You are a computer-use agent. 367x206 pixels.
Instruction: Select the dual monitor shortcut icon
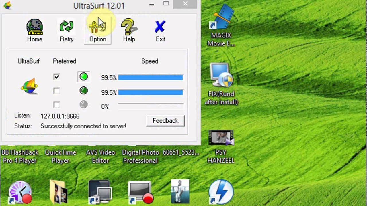100,192
